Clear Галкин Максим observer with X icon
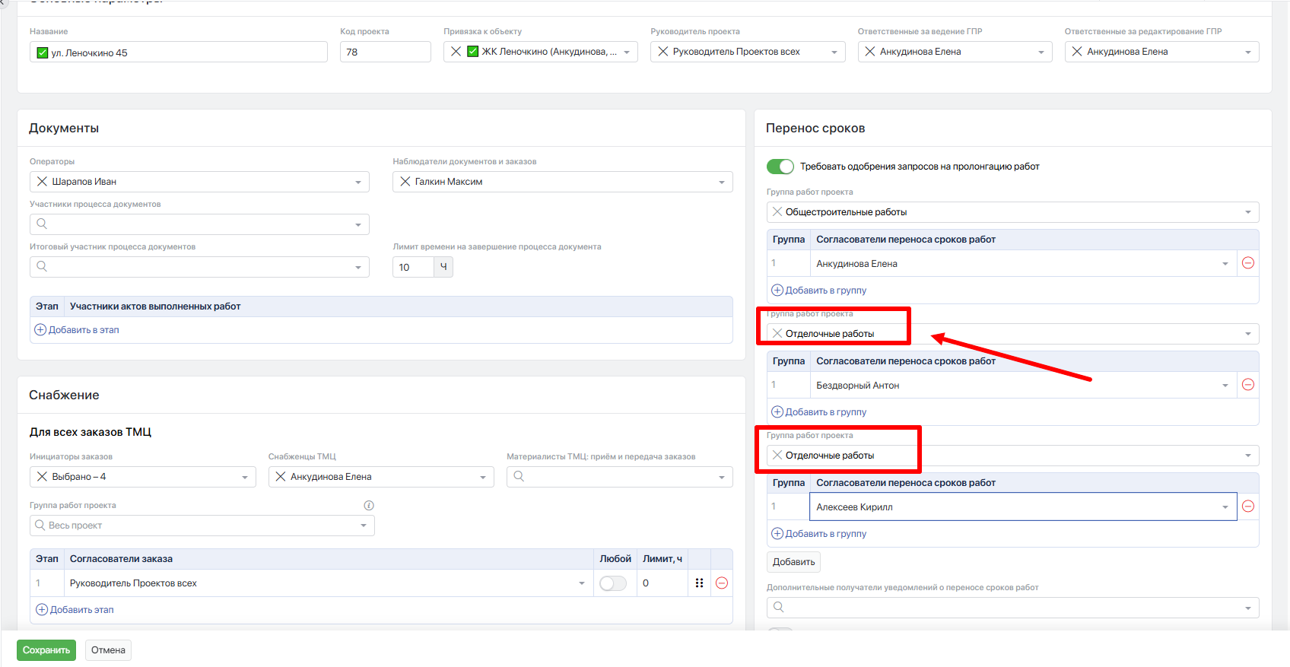This screenshot has height=667, width=1290. click(405, 182)
